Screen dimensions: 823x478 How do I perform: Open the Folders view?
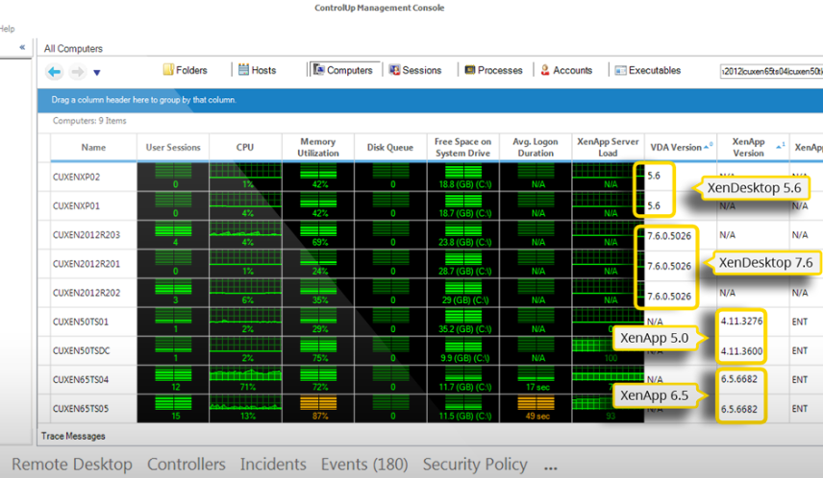point(186,70)
